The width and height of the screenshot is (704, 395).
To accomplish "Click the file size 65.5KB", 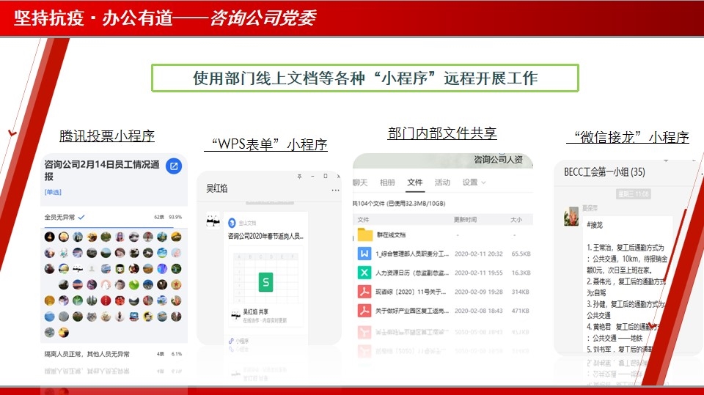I will point(521,254).
